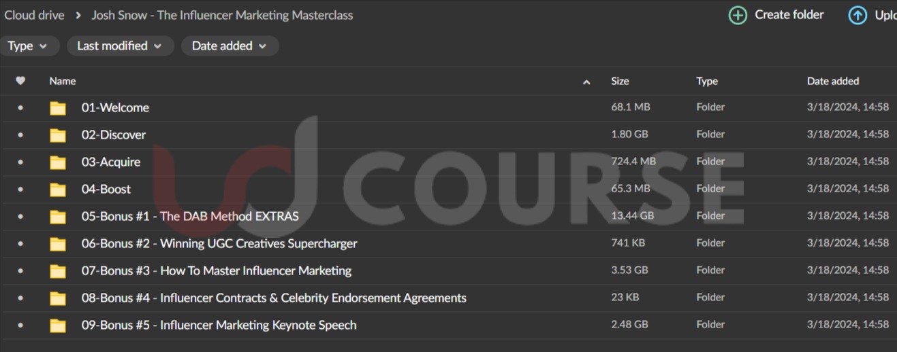
Task: Toggle favorite dot for 01-Welcome
Action: 20,107
